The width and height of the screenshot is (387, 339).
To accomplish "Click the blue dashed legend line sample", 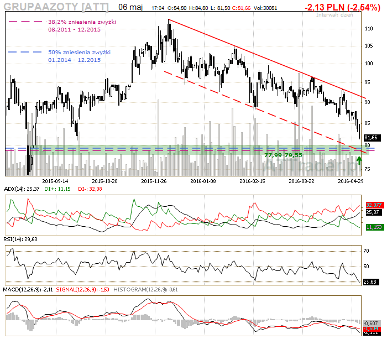I will [x=25, y=52].
